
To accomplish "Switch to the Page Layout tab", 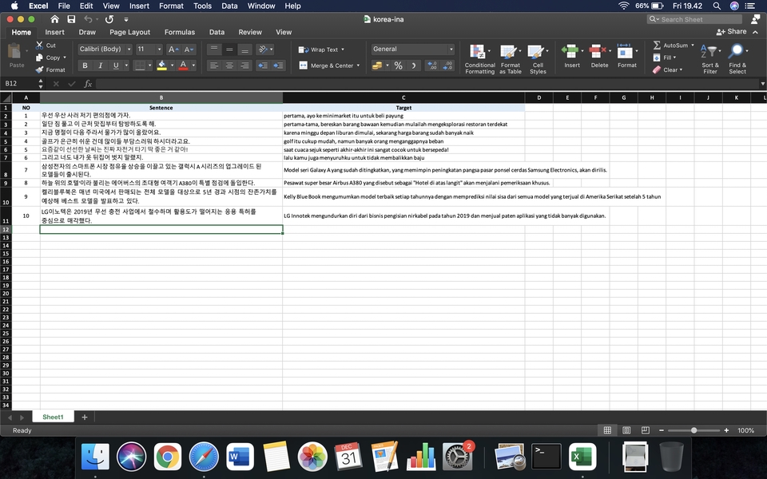I will pos(129,32).
